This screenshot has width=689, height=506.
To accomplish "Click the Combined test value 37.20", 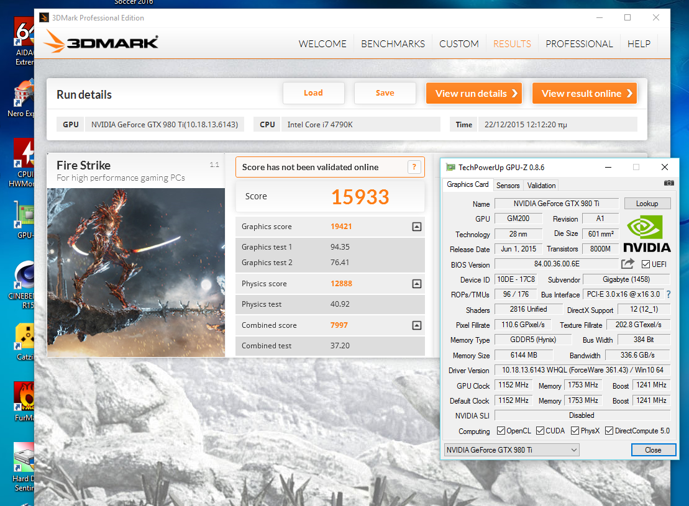I will [340, 346].
